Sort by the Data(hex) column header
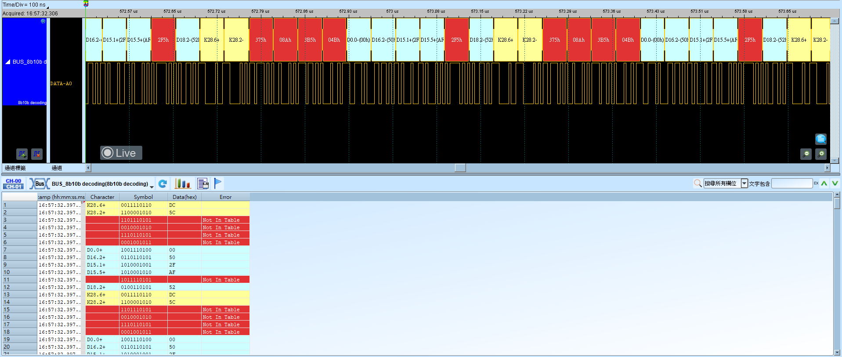This screenshot has width=842, height=357. 184,197
